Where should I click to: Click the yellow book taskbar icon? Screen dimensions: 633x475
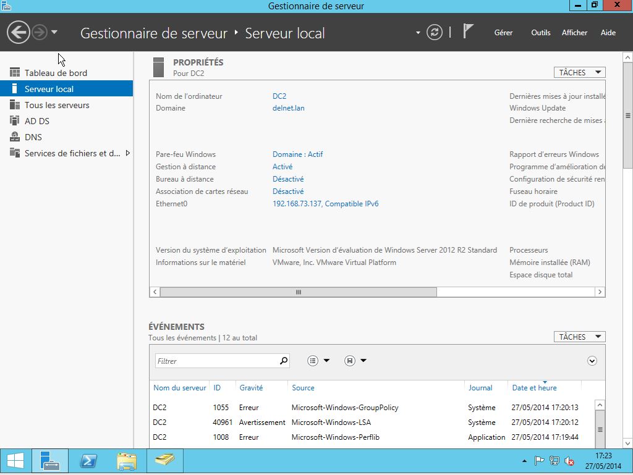pos(165,460)
